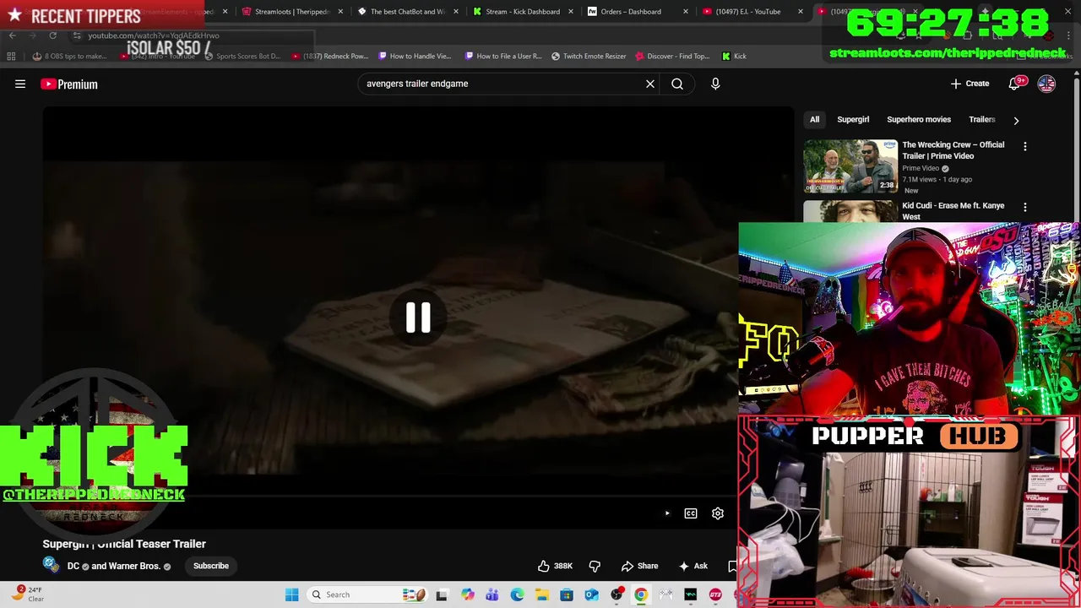1081x608 pixels.
Task: Select the 'All' filter chip
Action: pos(814,119)
